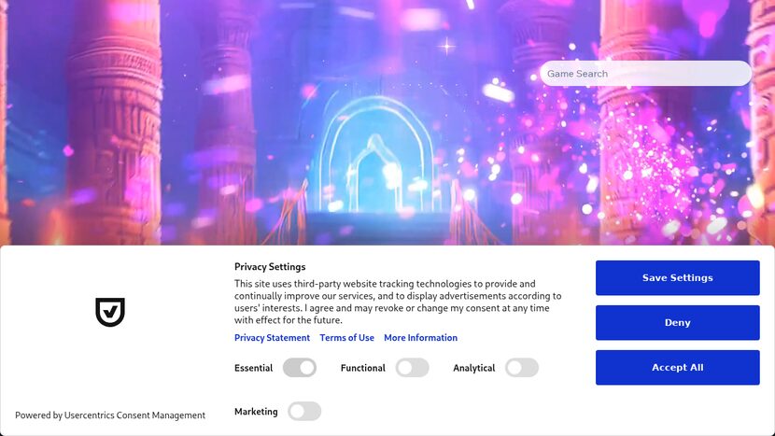Click the Powered by Usercentrics text
Screen dimensions: 775x436
point(110,415)
